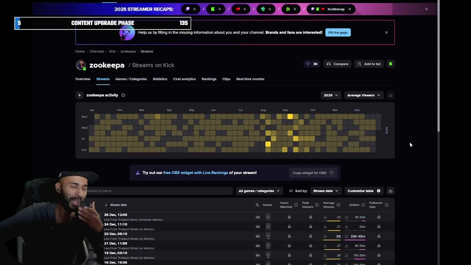Click the brightest September Monday heatmap cell

(x=290, y=117)
